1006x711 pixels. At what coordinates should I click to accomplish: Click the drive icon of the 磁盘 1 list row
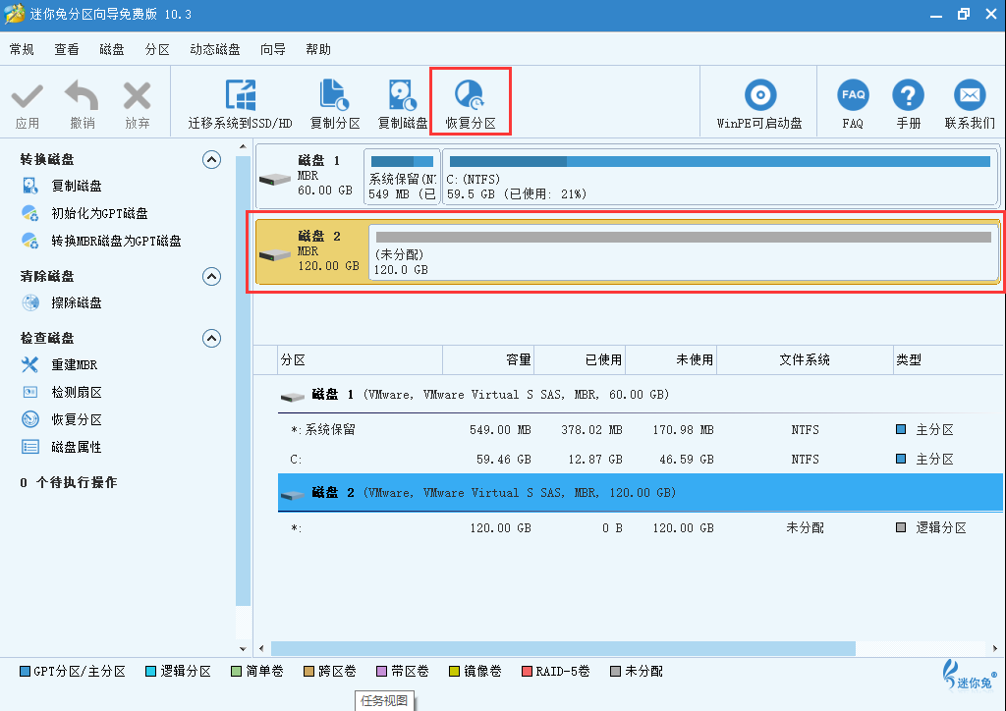pyautogui.click(x=293, y=398)
